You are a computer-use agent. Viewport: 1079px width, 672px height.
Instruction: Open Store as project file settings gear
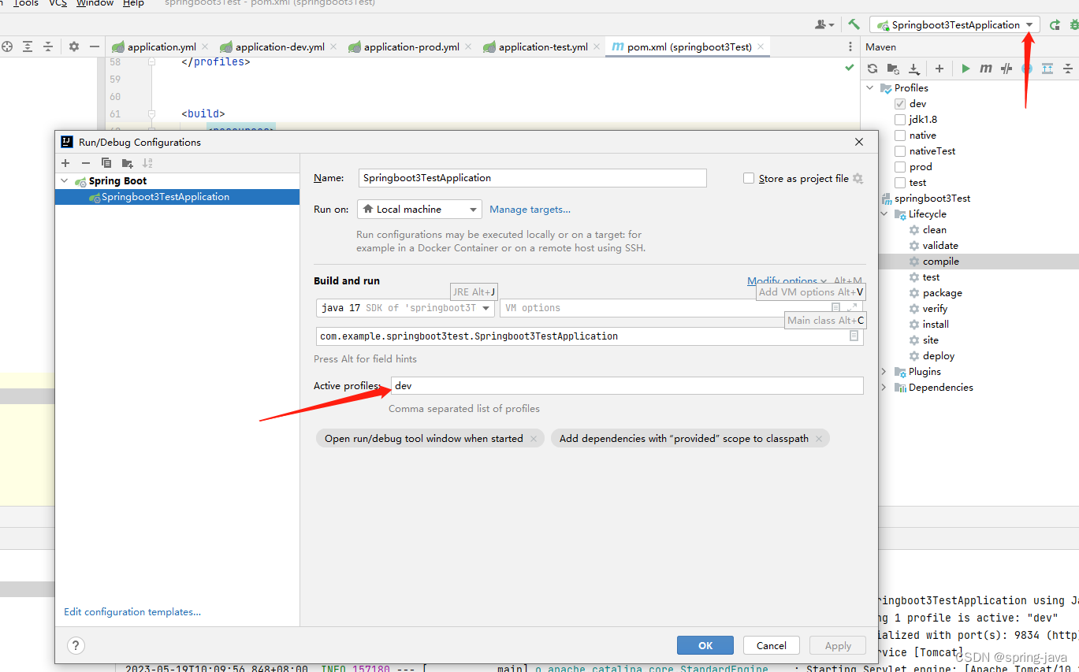click(x=858, y=178)
